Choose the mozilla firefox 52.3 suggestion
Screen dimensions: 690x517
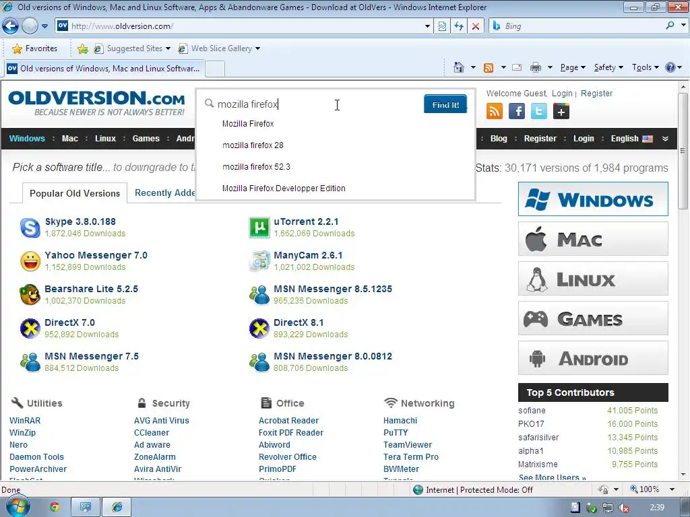[x=256, y=167]
